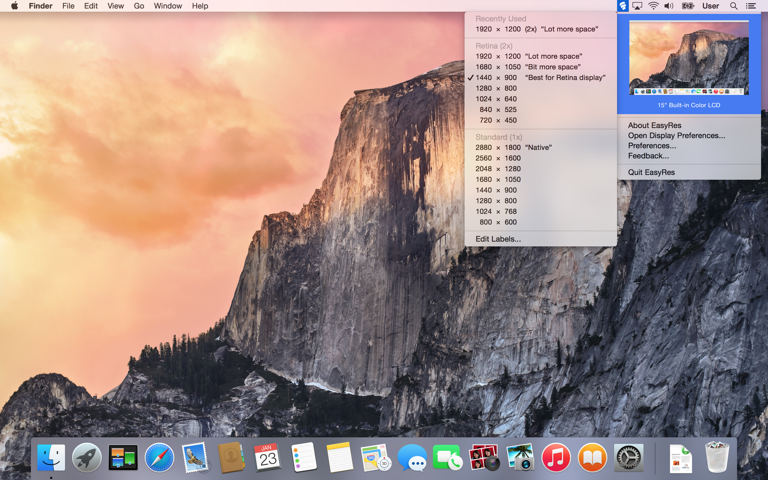Choose 2880 × 1800 Native resolution

coord(513,147)
